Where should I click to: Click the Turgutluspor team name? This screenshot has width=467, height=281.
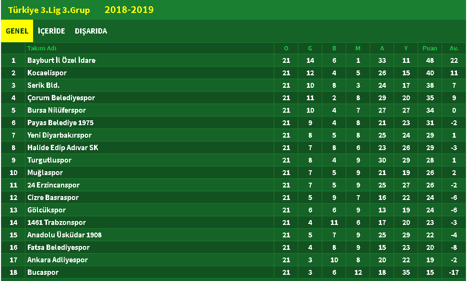coord(49,160)
